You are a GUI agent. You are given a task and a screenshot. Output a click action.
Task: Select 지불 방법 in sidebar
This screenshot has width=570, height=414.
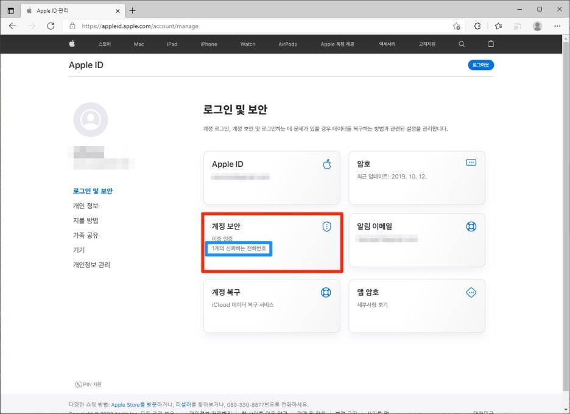click(x=85, y=220)
